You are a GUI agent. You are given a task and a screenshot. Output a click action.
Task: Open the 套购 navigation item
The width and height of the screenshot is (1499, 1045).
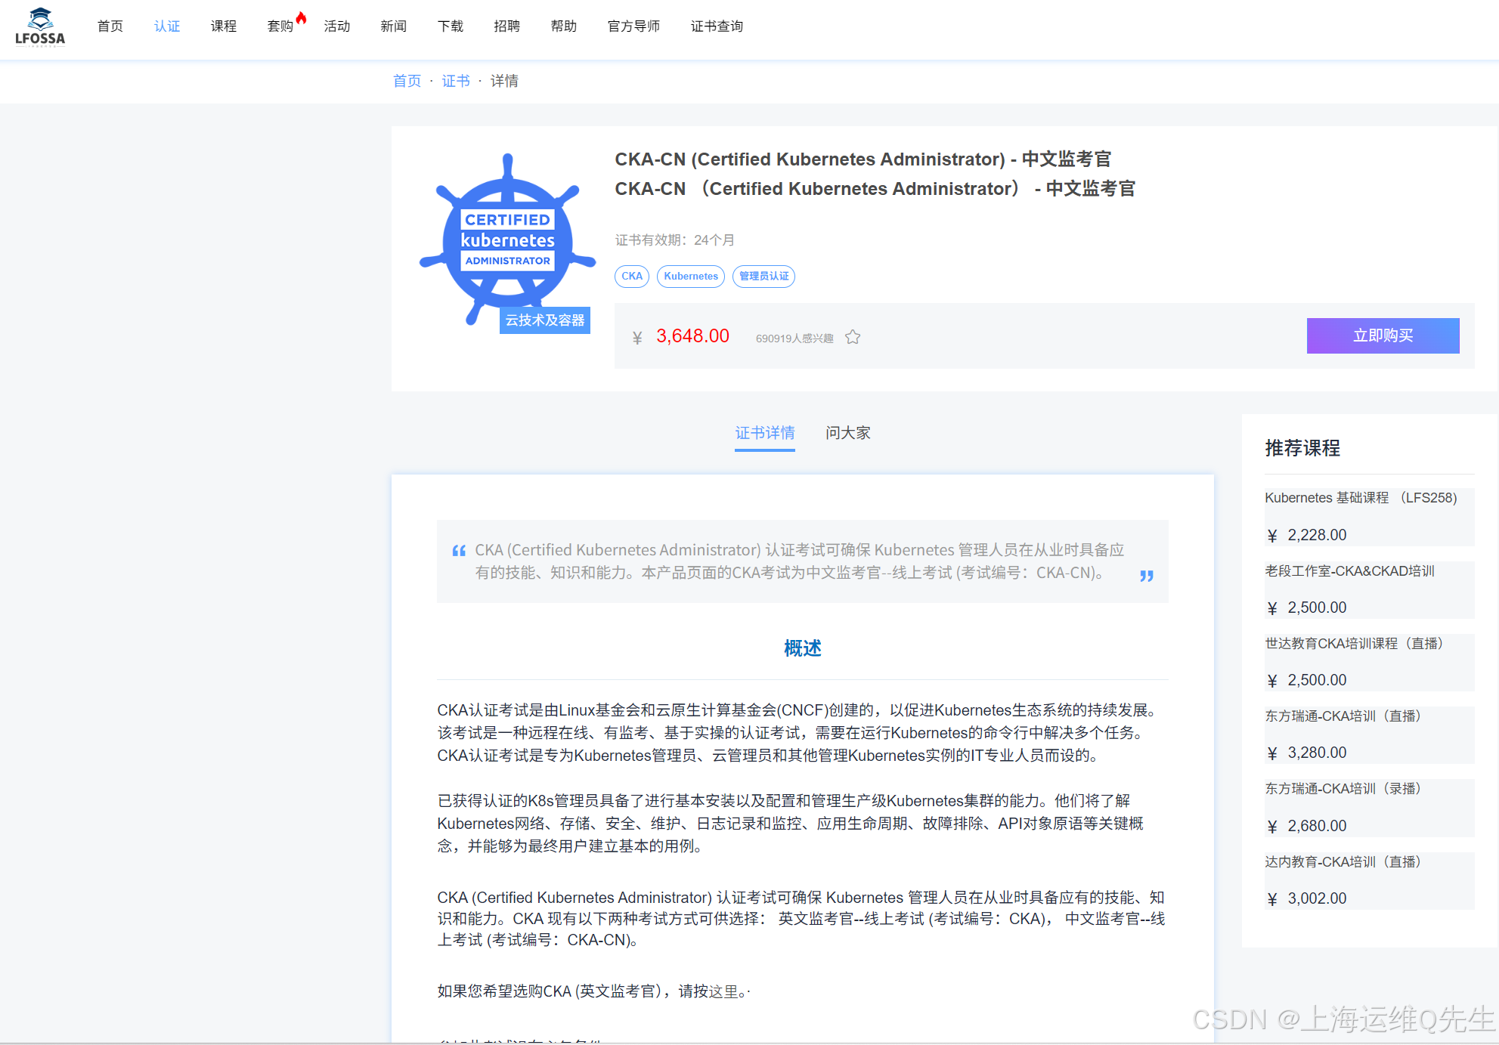pyautogui.click(x=280, y=26)
